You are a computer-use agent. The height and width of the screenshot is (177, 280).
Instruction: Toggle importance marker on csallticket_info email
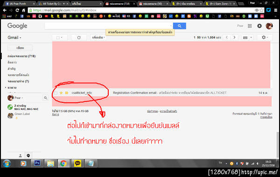pos(67,93)
